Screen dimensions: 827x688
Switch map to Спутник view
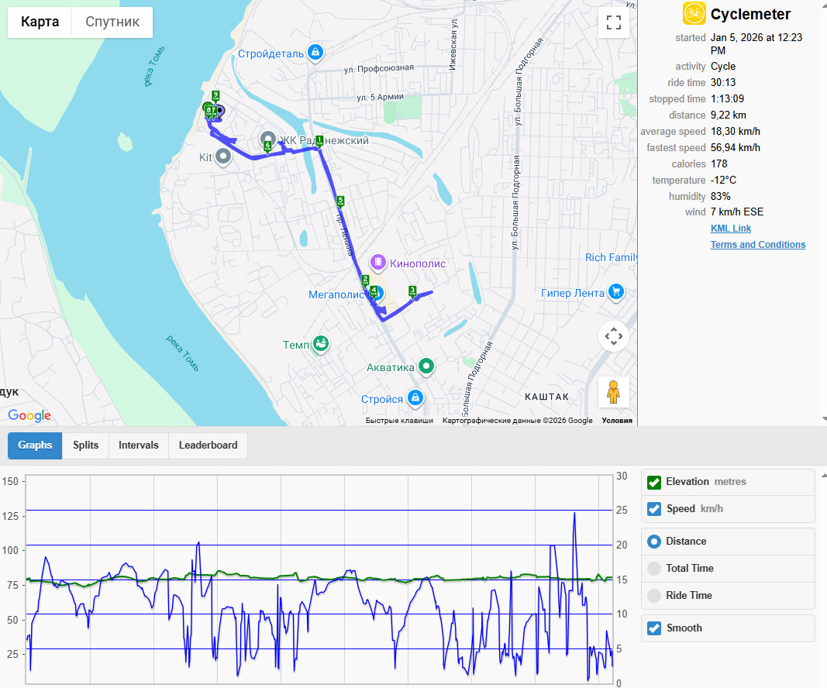click(112, 22)
